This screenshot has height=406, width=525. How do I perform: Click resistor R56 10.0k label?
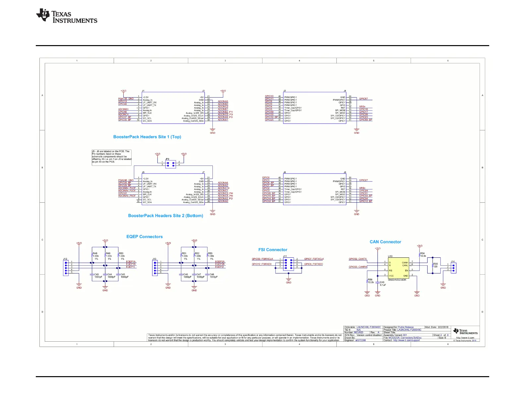371,281
